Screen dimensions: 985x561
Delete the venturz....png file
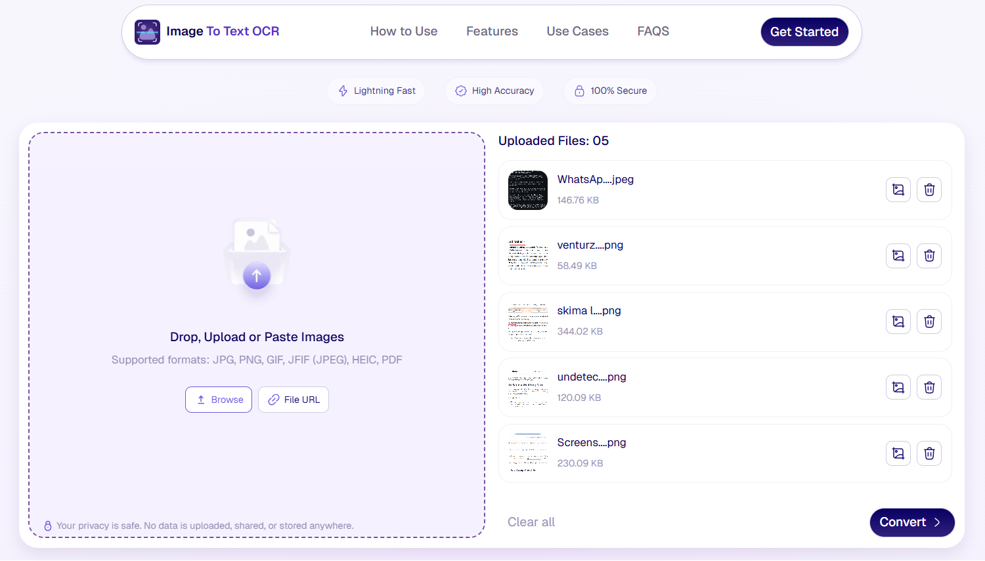(929, 256)
